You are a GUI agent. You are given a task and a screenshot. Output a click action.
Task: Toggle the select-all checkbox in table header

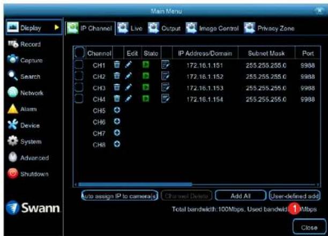(79, 53)
